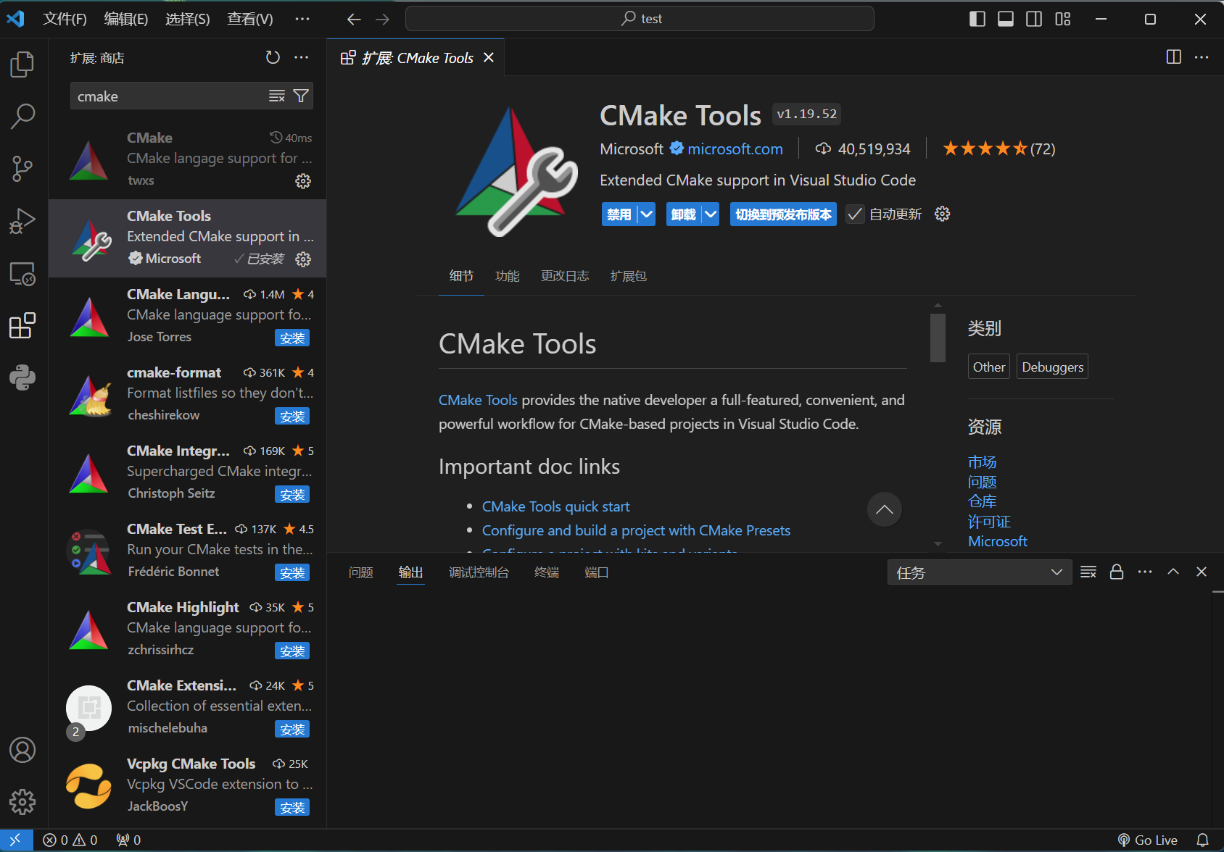This screenshot has width=1224, height=852.
Task: Open manage gear for CMake Tools list item
Action: coord(303,259)
